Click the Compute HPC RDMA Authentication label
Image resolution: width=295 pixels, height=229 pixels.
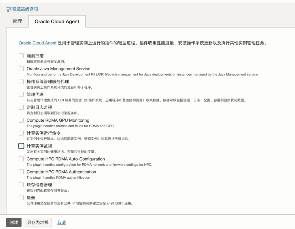pyautogui.click(x=61, y=172)
